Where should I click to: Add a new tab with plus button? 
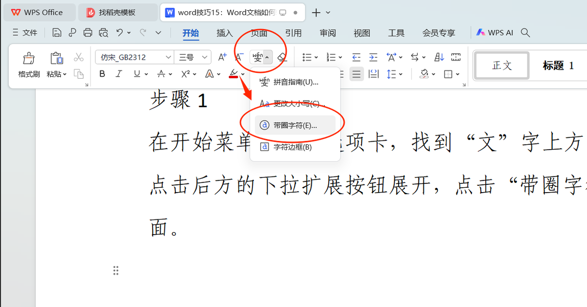click(316, 12)
